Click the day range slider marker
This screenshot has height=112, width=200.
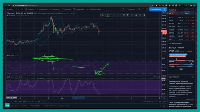pos(176,59)
